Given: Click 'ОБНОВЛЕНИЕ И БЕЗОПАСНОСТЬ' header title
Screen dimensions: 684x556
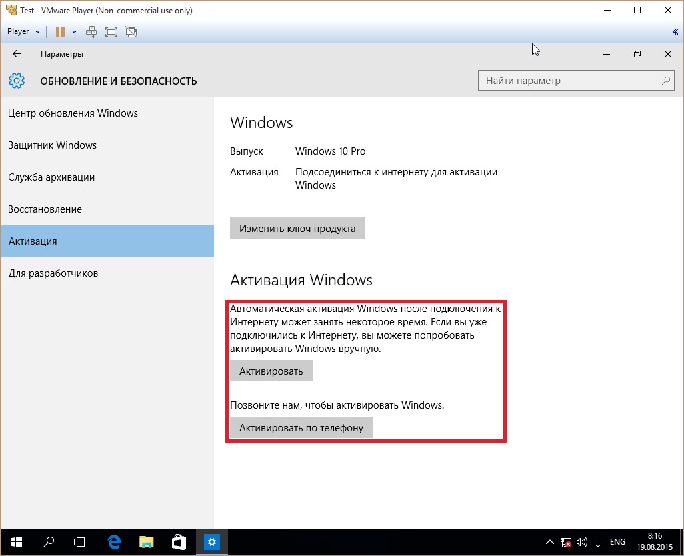Looking at the screenshot, I should pos(119,81).
